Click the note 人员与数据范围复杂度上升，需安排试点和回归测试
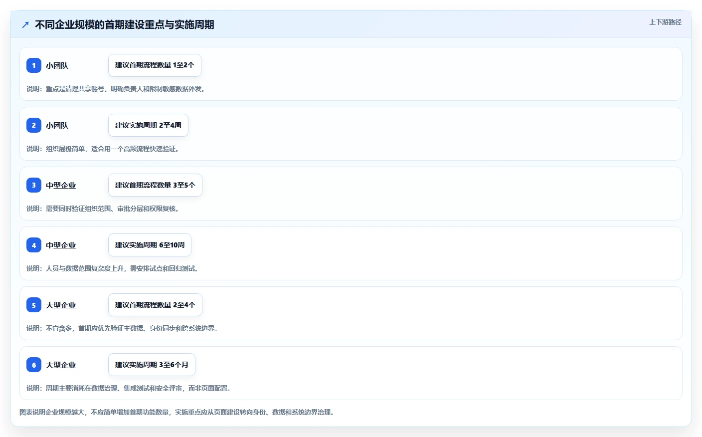The width and height of the screenshot is (702, 437). 113,268
